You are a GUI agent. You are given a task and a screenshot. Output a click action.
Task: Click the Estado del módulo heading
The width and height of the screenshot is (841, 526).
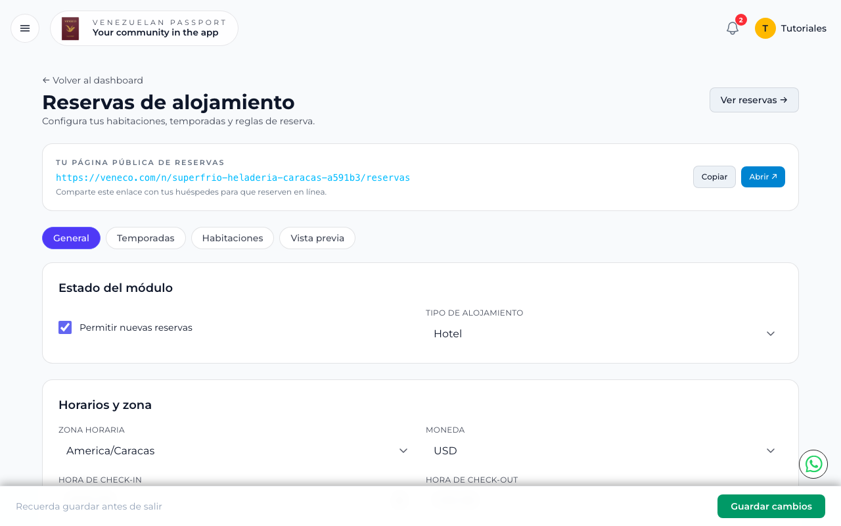tap(116, 288)
